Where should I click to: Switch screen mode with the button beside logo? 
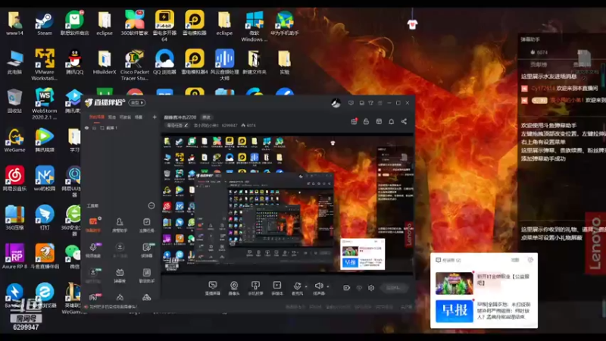137,103
